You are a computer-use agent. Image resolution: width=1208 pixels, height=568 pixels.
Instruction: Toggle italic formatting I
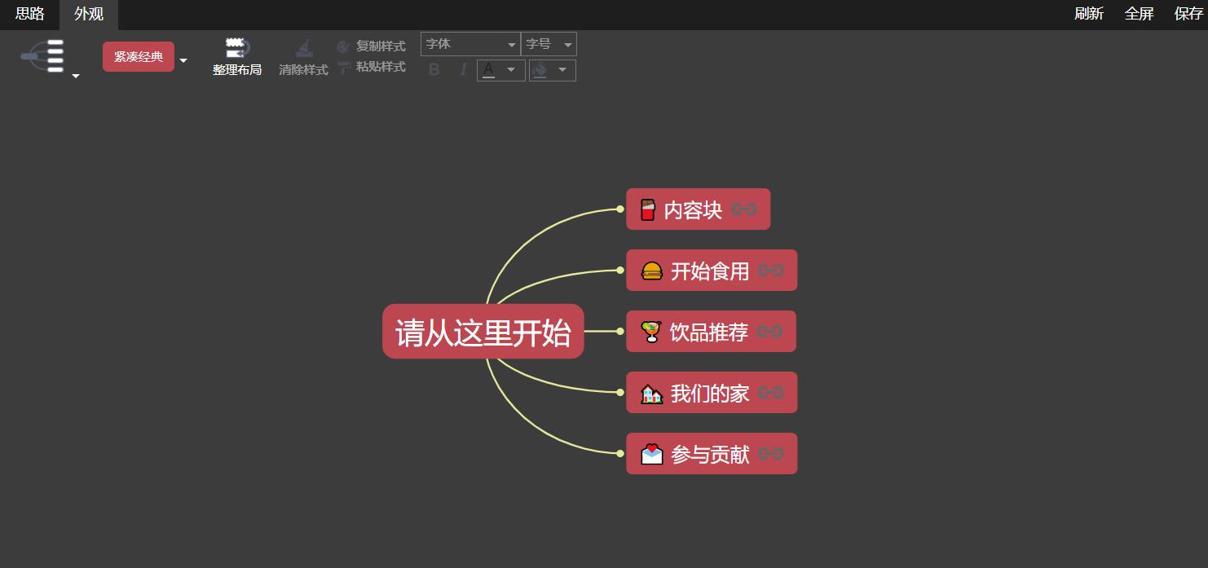click(x=463, y=70)
